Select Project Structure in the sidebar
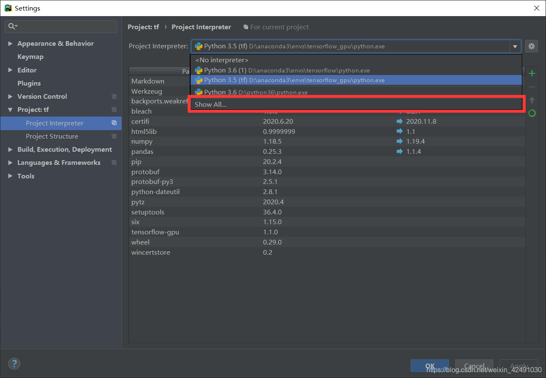The width and height of the screenshot is (546, 378). (x=61, y=136)
